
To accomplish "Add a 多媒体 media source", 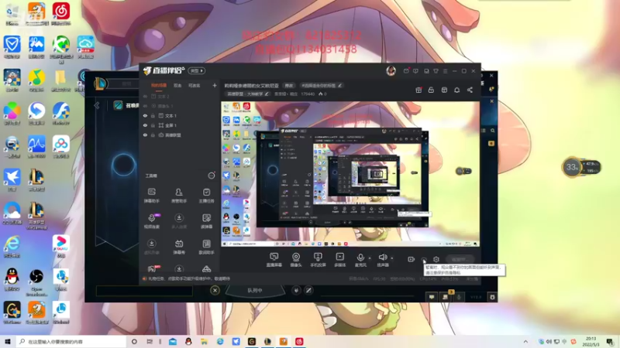I will tap(339, 260).
